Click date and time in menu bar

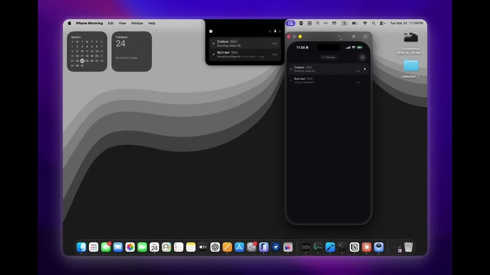pos(407,23)
